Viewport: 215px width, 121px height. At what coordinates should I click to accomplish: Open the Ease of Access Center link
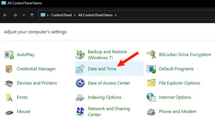click(109, 83)
